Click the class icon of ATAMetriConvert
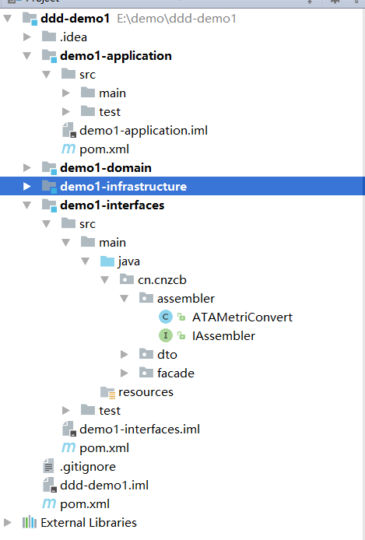The height and width of the screenshot is (540, 365). tap(165, 317)
